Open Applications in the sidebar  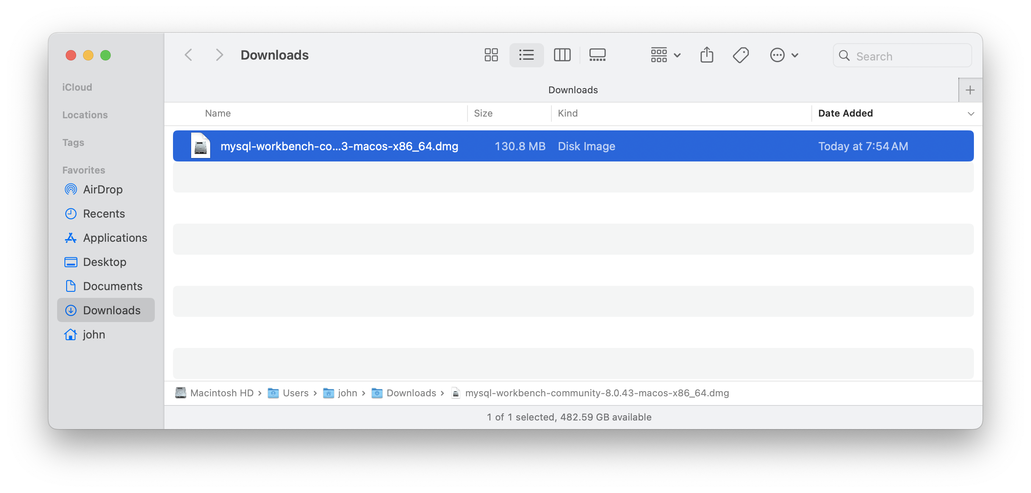[x=106, y=238]
